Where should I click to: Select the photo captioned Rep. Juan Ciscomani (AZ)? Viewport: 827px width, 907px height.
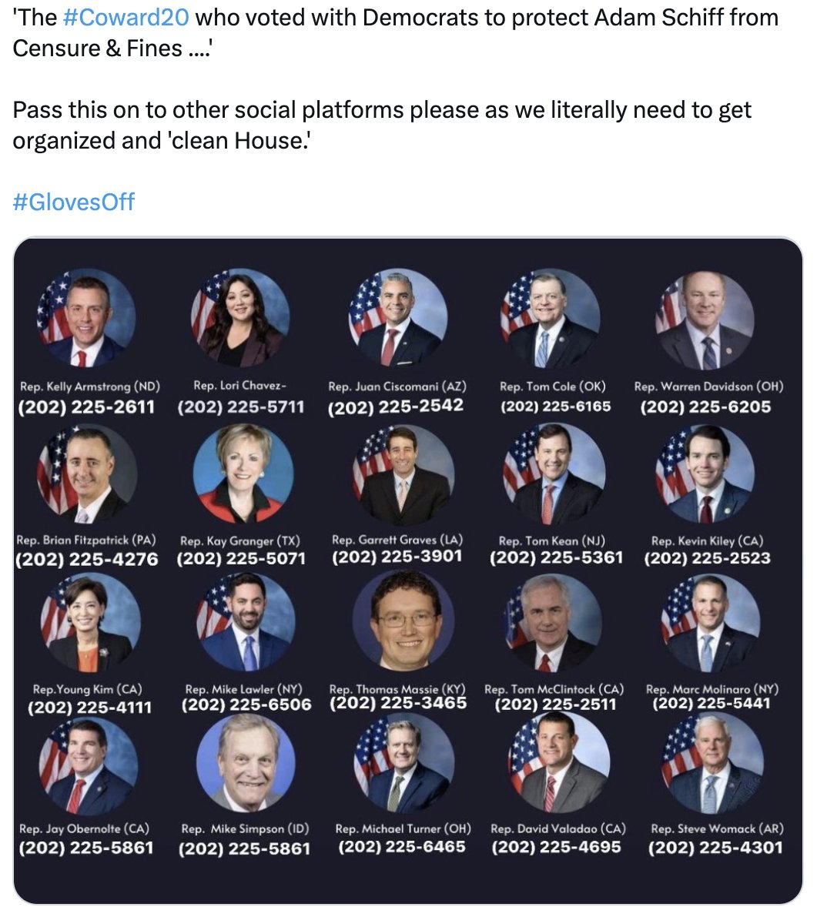397,319
